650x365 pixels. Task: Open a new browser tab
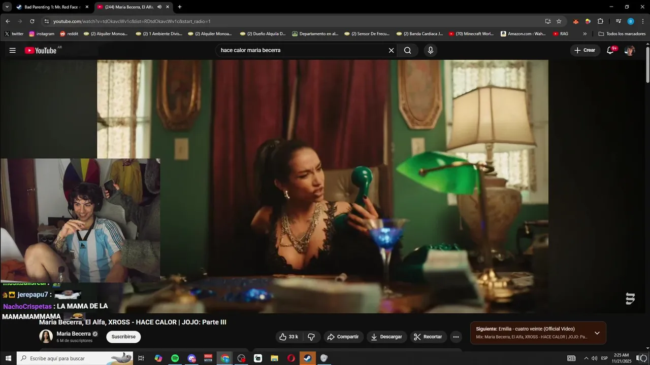[180, 7]
